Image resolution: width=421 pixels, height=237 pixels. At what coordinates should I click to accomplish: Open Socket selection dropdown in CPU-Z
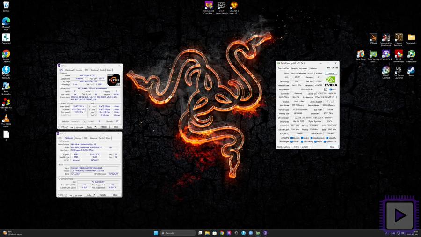pyautogui.click(x=78, y=121)
